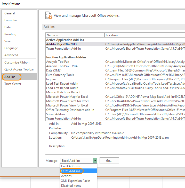Screen dimensions: 185x188
Task: Open Customize Ribbon settings
Action: [17, 62]
